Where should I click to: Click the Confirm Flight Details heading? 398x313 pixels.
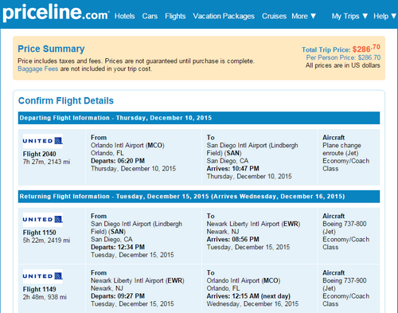tap(66, 101)
